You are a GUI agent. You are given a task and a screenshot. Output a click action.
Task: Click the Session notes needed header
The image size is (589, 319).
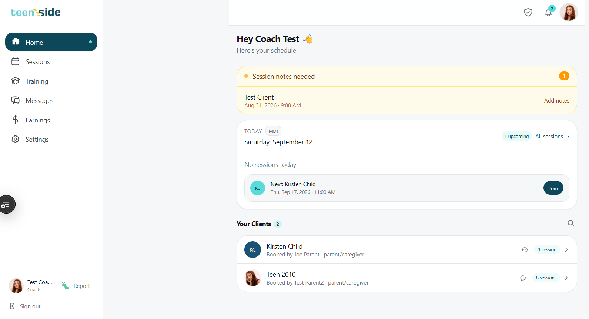tap(407, 76)
